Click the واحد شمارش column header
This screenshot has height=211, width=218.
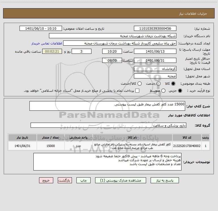[x=78, y=137]
